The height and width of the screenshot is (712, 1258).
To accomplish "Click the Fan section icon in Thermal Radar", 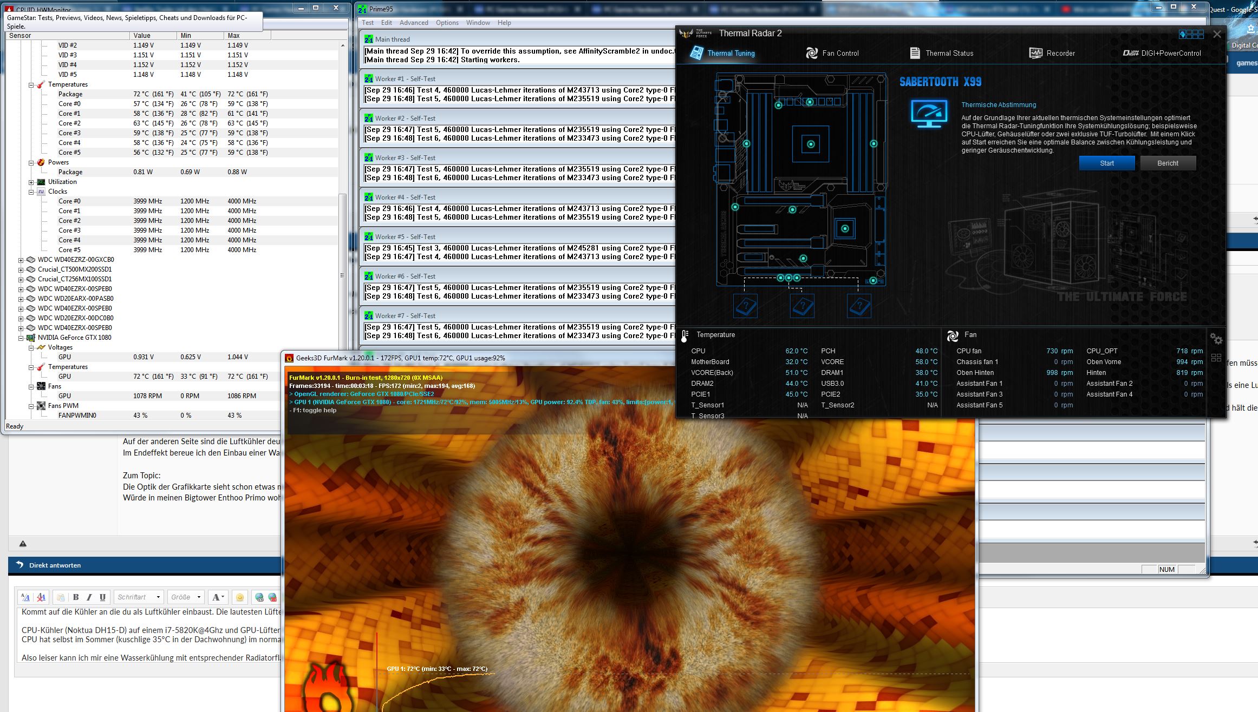I will pos(953,336).
